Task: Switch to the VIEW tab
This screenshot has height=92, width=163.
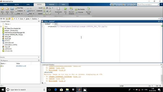Action: [63, 5]
